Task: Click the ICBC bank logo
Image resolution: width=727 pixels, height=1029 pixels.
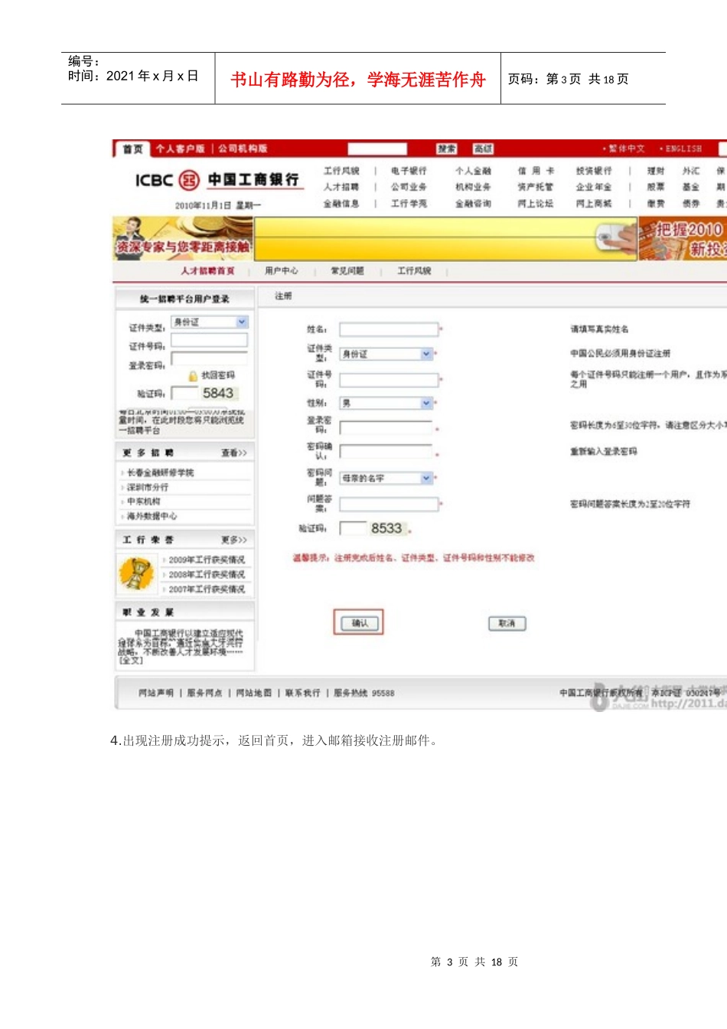Action: (x=217, y=180)
